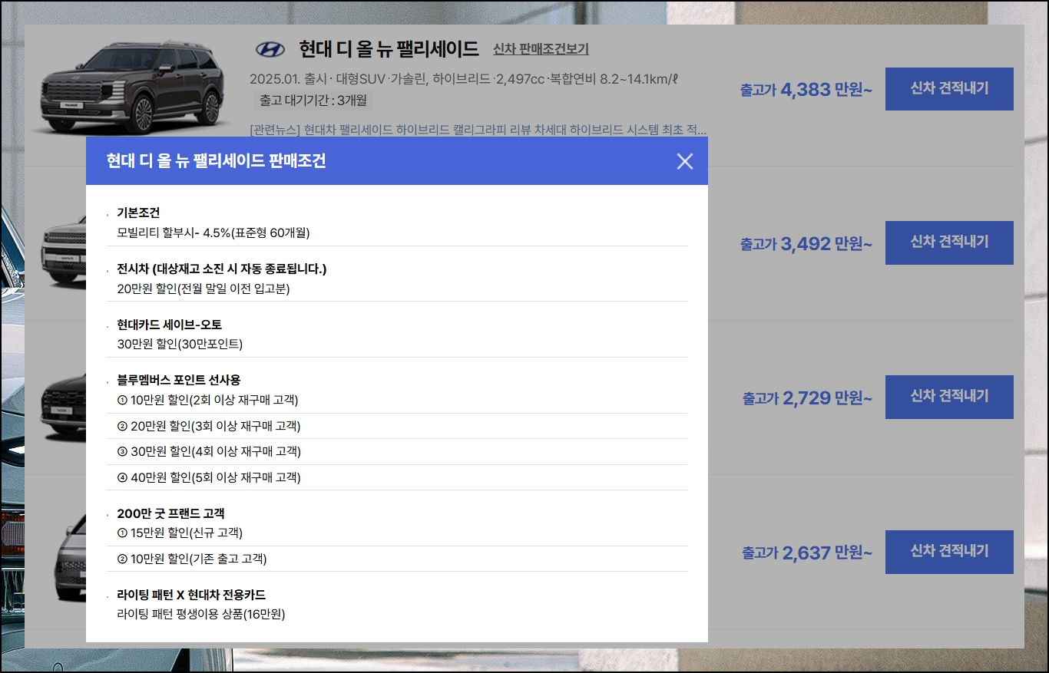The image size is (1049, 673).
Task: Click 라이팅 패턴 X 현대차 전용카드 heading
Action: tap(191, 595)
